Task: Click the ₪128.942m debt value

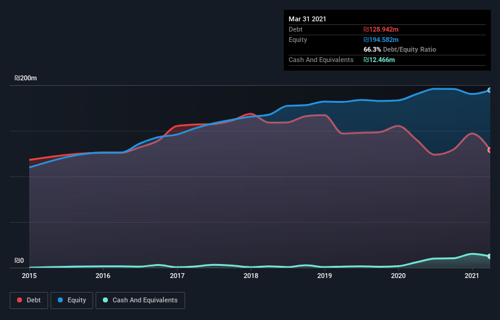Action: [x=381, y=29]
